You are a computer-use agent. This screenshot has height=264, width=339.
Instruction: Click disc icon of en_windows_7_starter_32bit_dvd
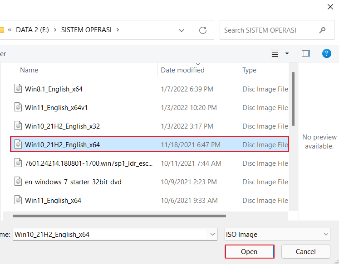(x=18, y=181)
